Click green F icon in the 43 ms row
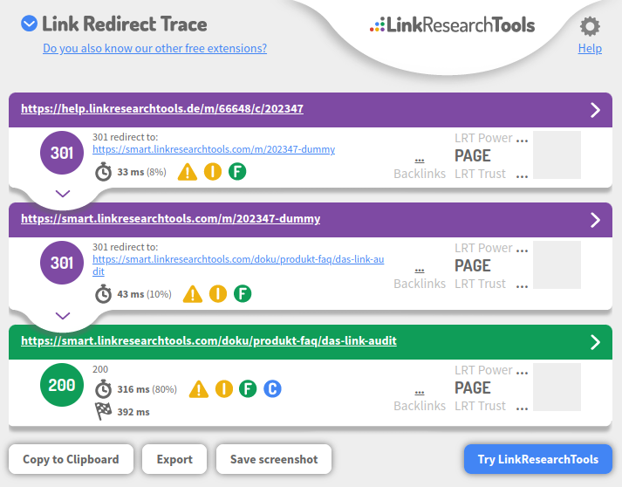The width and height of the screenshot is (622, 487). [x=243, y=294]
